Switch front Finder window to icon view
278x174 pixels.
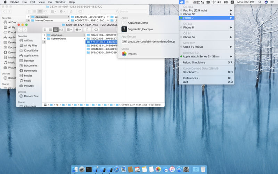point(45,30)
